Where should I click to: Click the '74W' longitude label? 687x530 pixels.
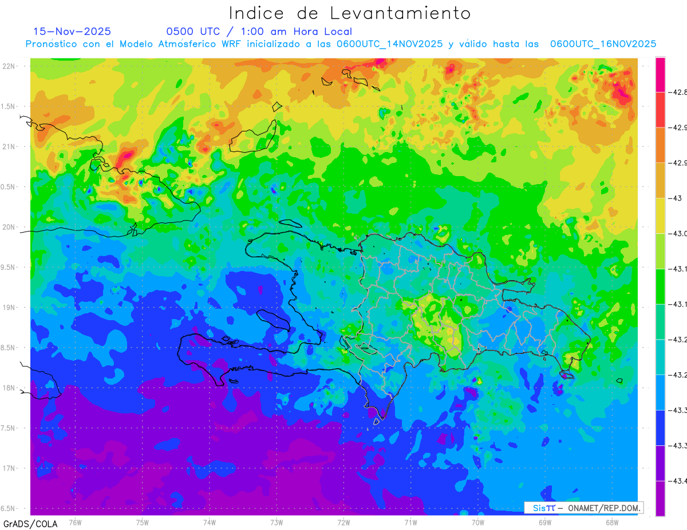click(x=210, y=522)
